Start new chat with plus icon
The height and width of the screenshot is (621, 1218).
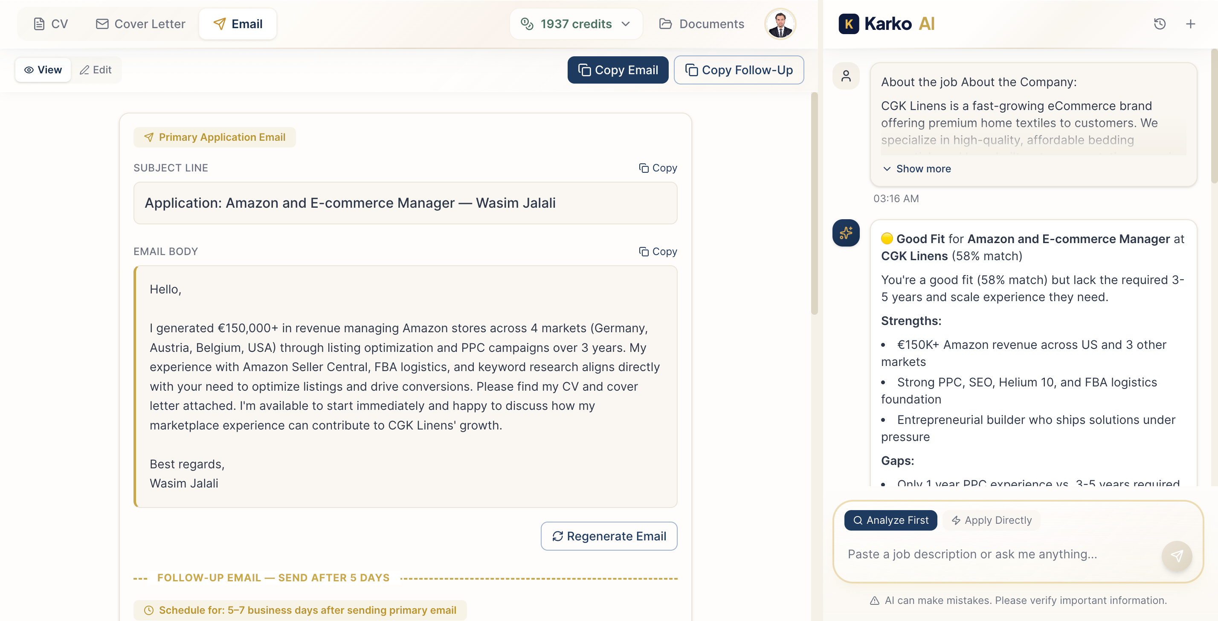(1190, 23)
